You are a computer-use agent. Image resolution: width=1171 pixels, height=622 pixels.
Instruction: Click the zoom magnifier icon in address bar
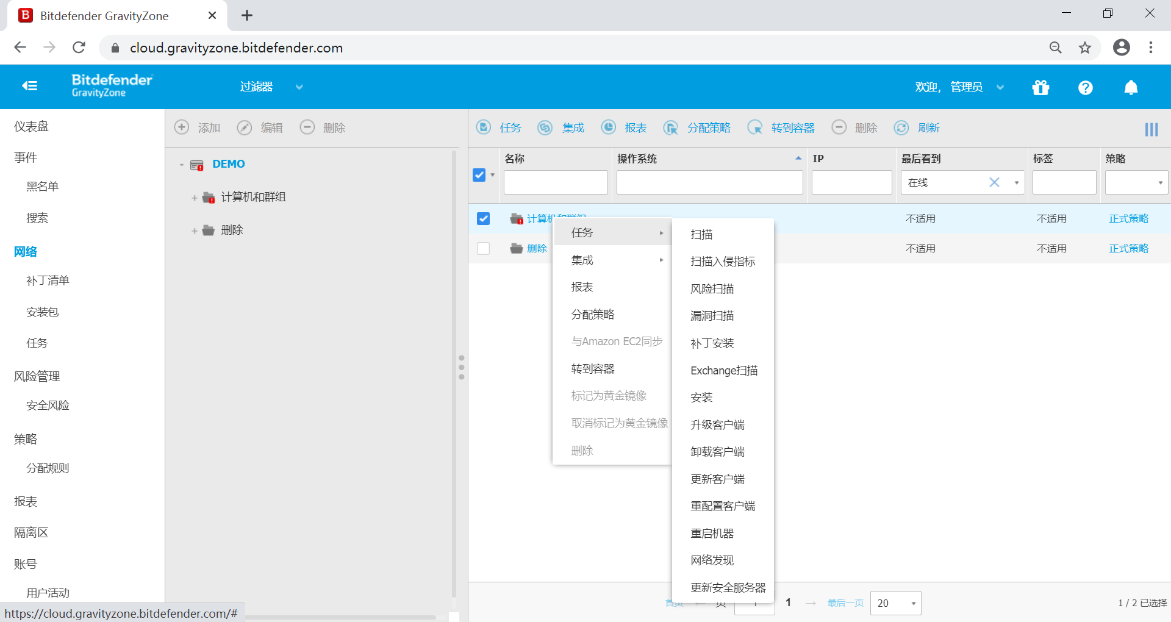(1056, 48)
